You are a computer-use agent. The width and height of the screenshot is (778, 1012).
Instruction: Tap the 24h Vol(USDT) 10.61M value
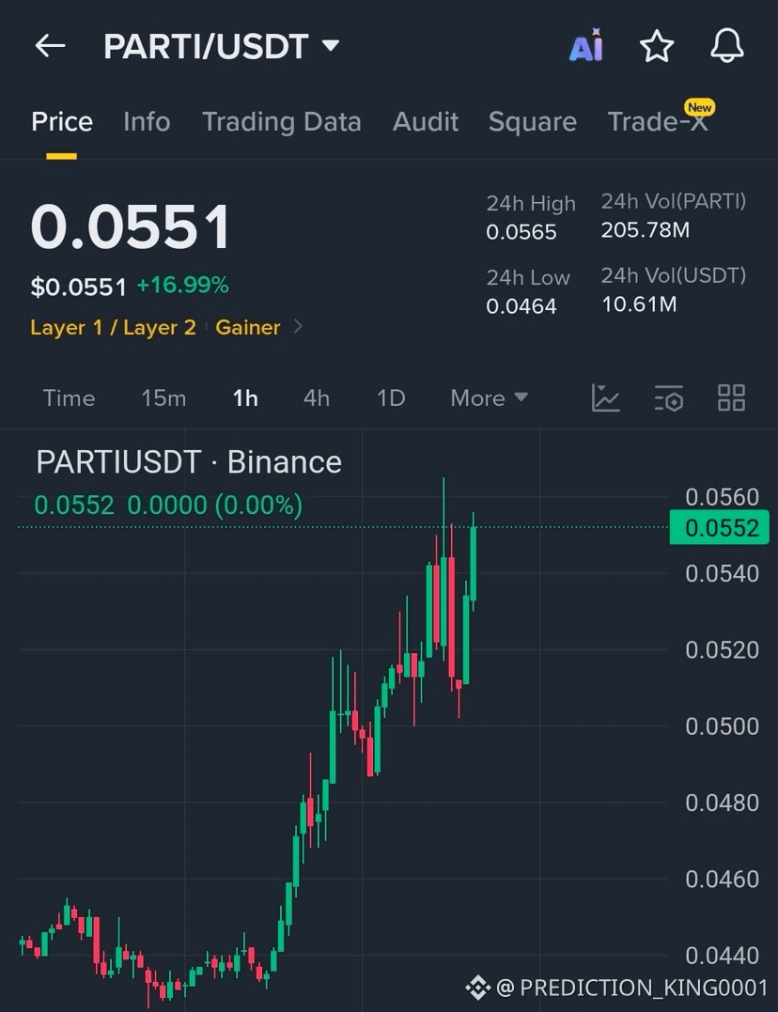[639, 304]
